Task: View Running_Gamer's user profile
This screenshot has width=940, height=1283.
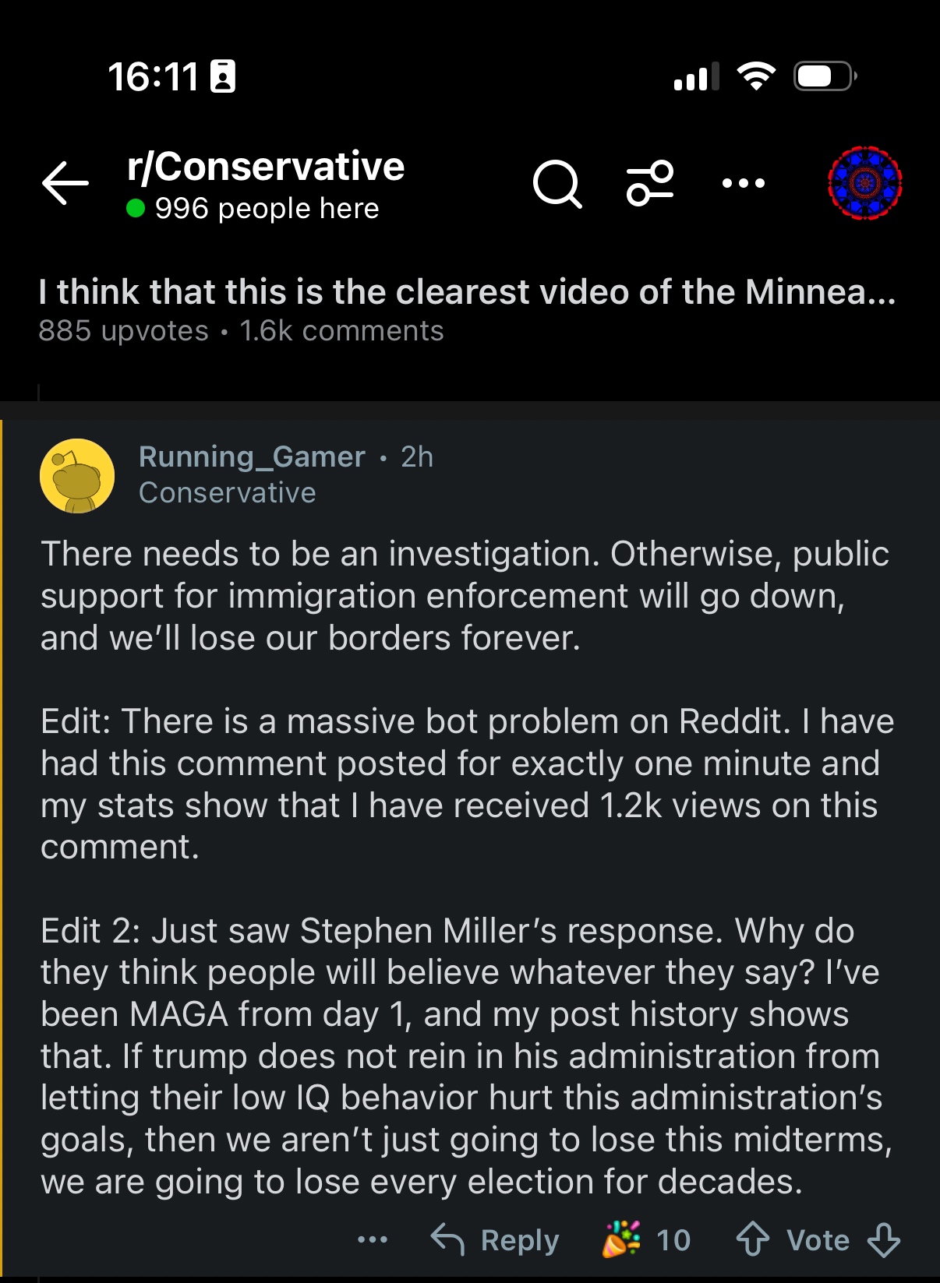Action: [252, 457]
